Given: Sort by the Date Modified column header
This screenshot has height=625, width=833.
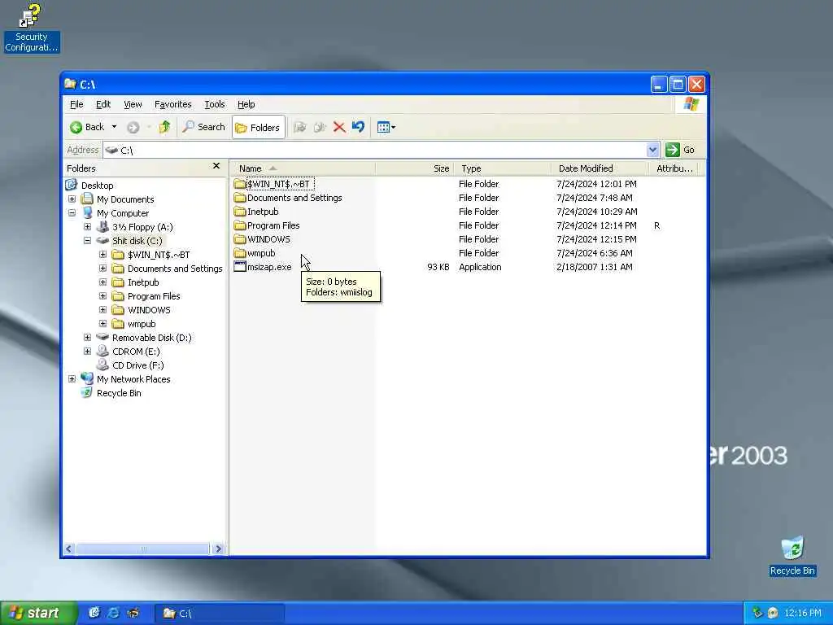Looking at the screenshot, I should tap(600, 168).
